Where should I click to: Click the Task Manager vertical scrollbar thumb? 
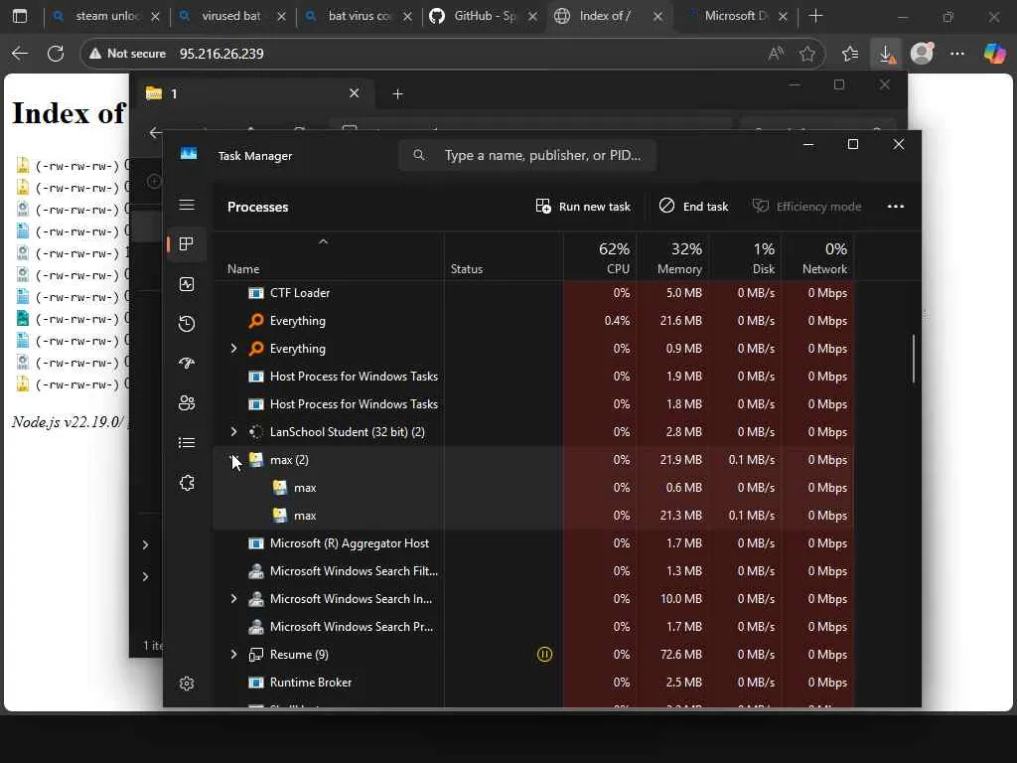point(914,358)
